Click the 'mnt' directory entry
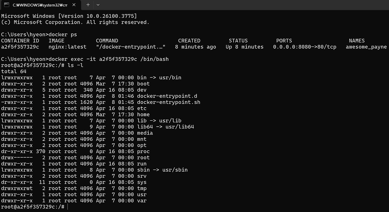Screen dimensions: 389x212 142,139
